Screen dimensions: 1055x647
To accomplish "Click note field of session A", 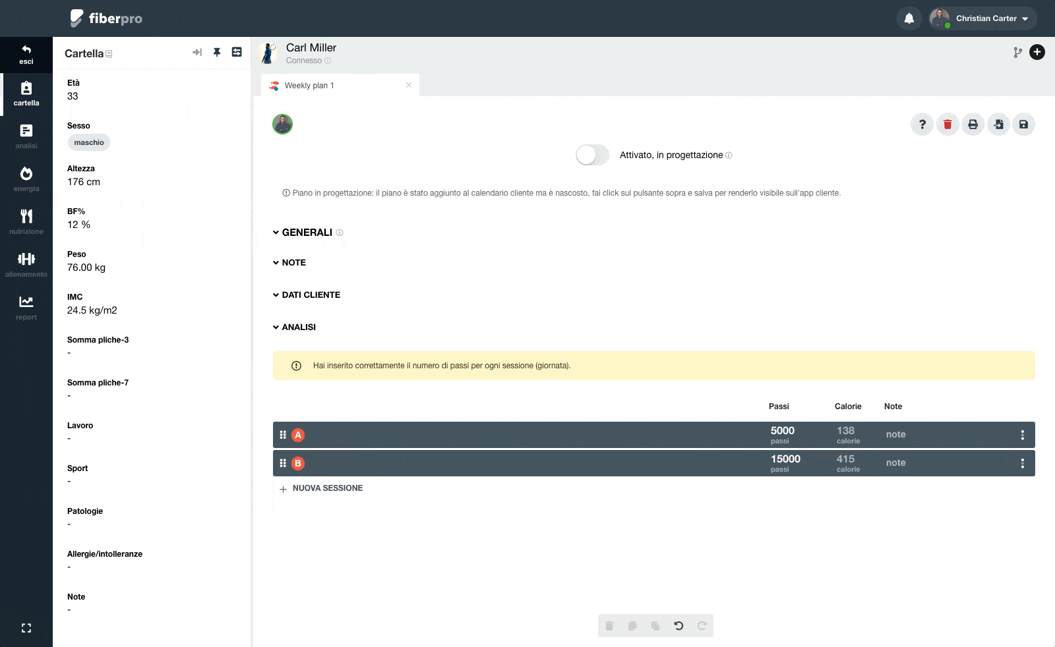I will point(895,435).
